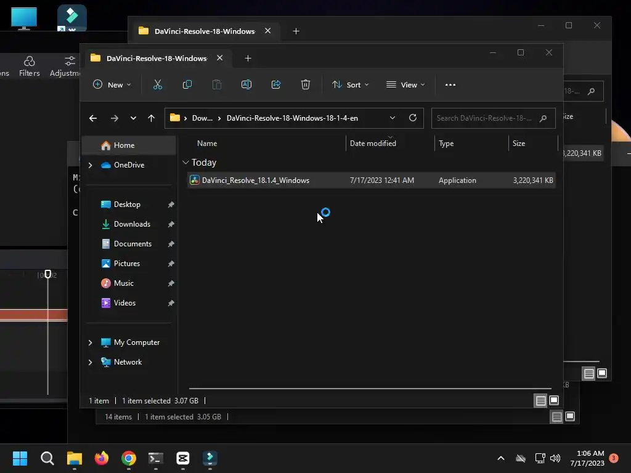
Task: Go forward with the right arrow button
Action: (114, 118)
